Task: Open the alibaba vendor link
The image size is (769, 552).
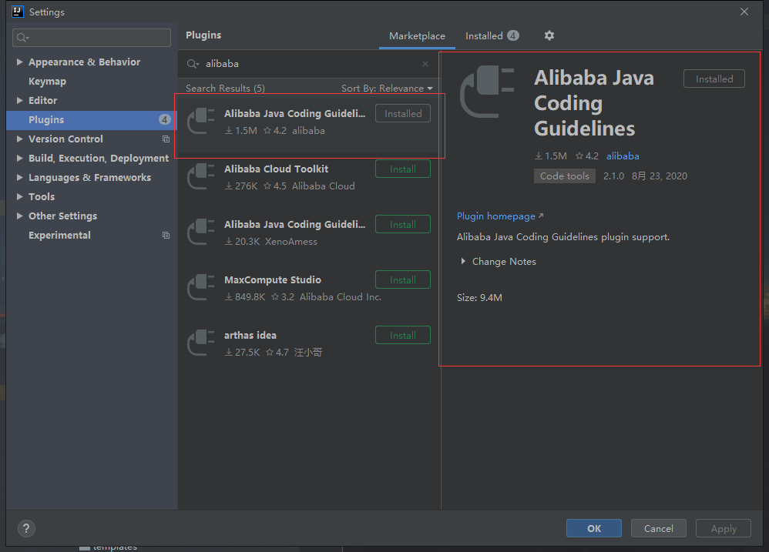Action: point(623,156)
